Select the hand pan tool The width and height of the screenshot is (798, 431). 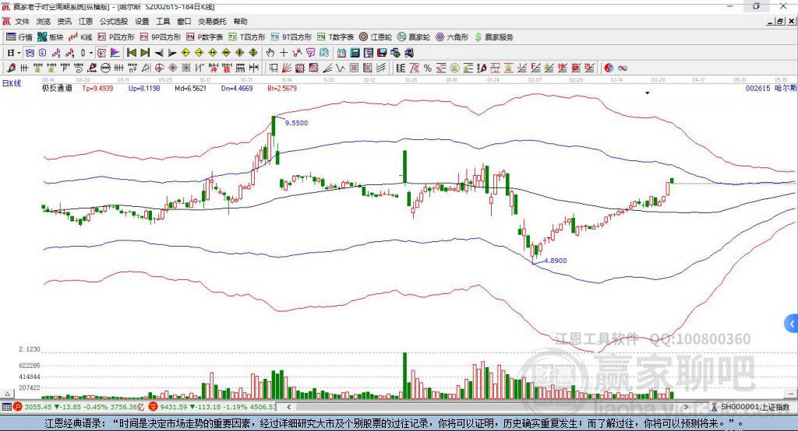[270, 53]
